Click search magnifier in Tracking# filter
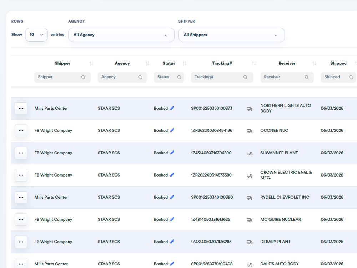Screen dimensions: 357x268 click(245, 77)
